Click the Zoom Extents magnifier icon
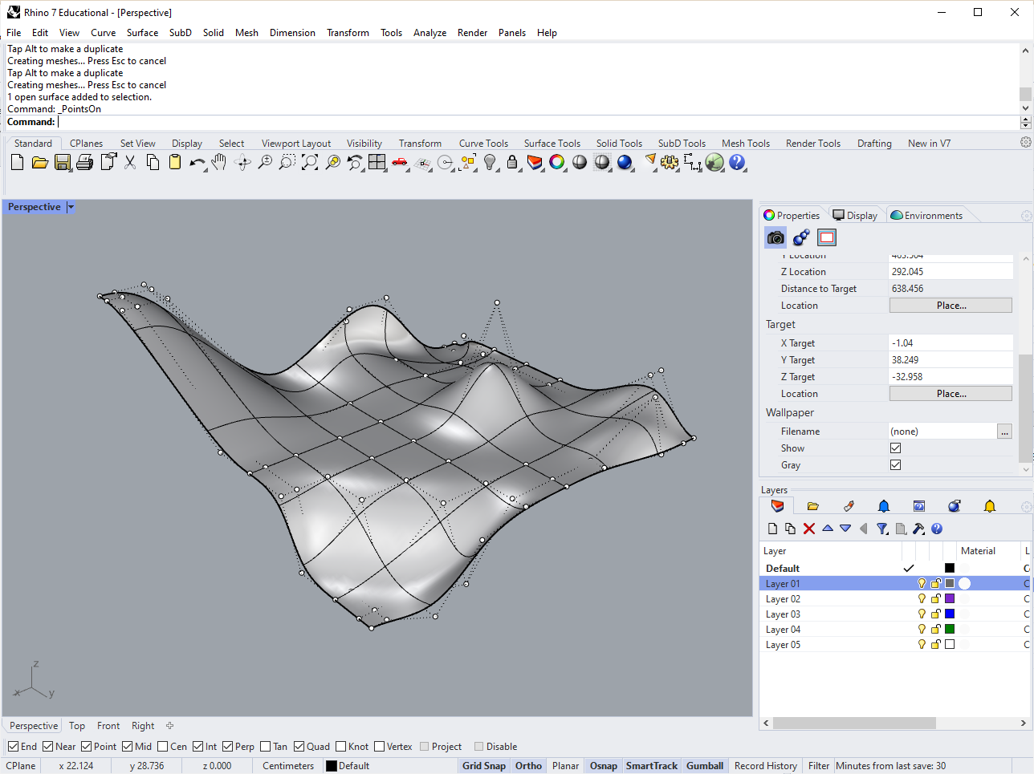The image size is (1034, 774). coord(310,163)
